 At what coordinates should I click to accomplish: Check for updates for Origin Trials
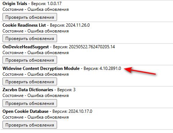coord(30,17)
